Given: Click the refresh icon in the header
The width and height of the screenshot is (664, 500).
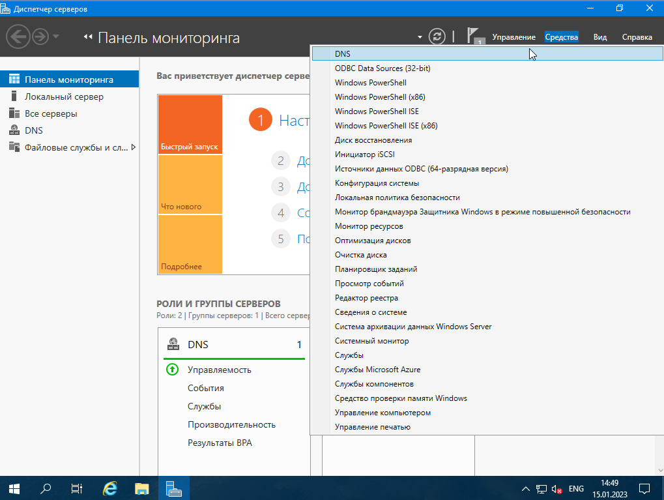Looking at the screenshot, I should point(437,37).
